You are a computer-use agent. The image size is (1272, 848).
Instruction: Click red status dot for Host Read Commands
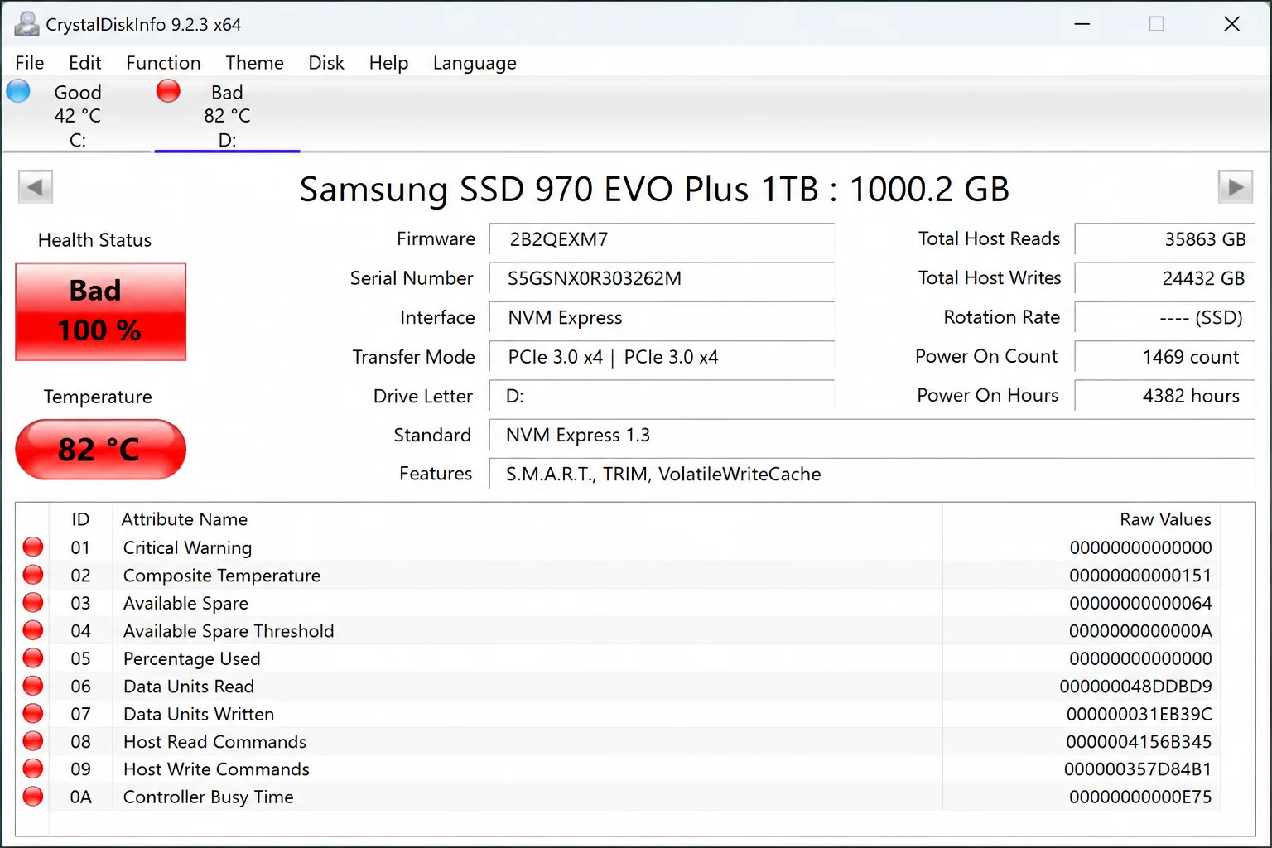(x=33, y=741)
